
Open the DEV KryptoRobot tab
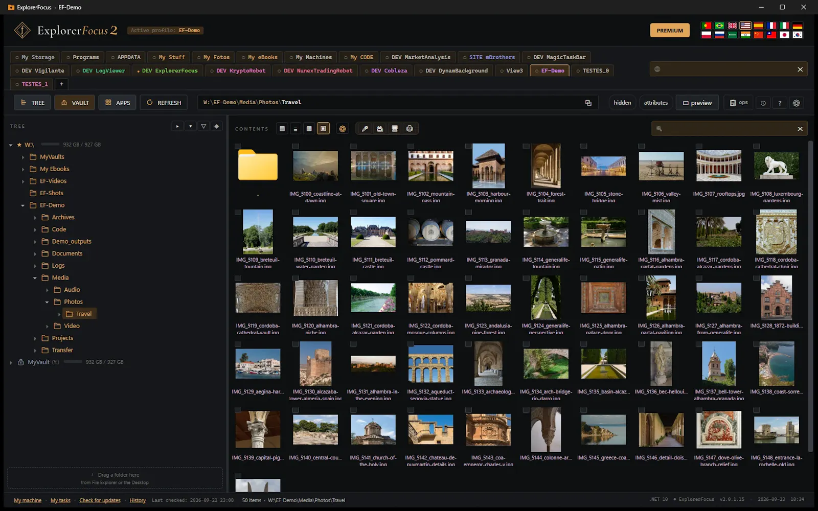238,71
